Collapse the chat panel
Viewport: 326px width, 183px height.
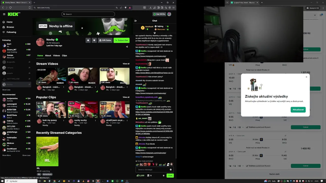pyautogui.click(x=135, y=21)
